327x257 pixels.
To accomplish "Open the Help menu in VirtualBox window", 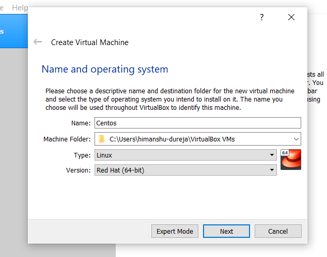I will (x=20, y=8).
